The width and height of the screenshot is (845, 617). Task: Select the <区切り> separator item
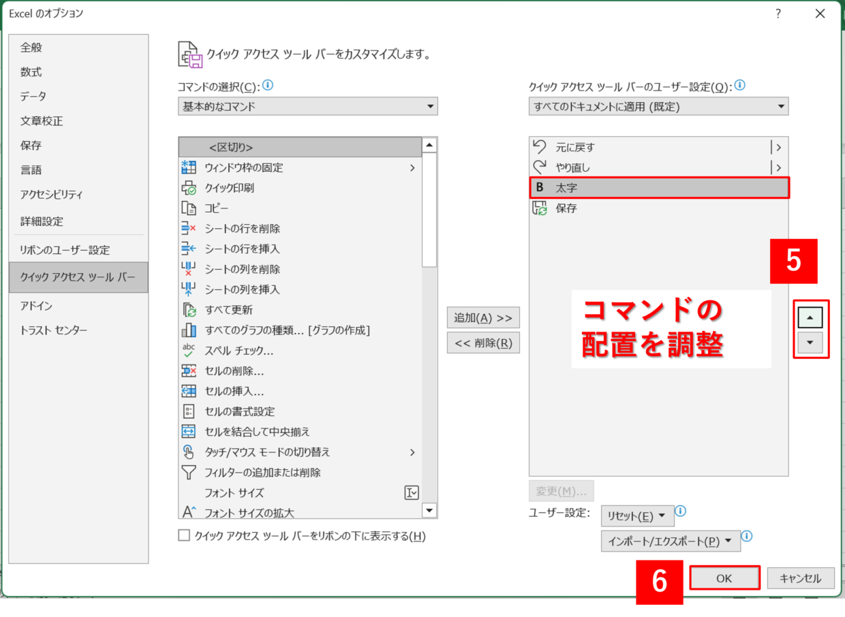301,147
